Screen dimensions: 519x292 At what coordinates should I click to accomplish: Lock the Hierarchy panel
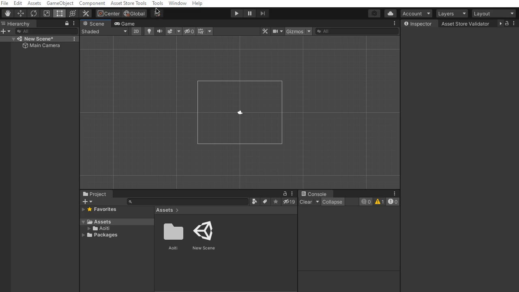(x=67, y=24)
